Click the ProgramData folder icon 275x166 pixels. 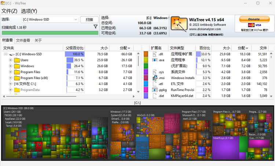tap(17, 90)
